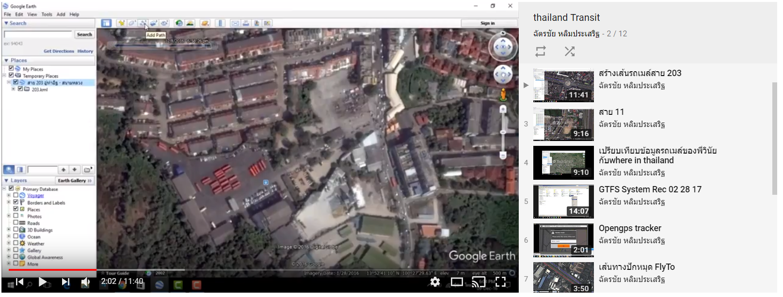This screenshot has width=783, height=297.
Task: Disable Borders and Labels layer checkbox
Action: pyautogui.click(x=16, y=202)
